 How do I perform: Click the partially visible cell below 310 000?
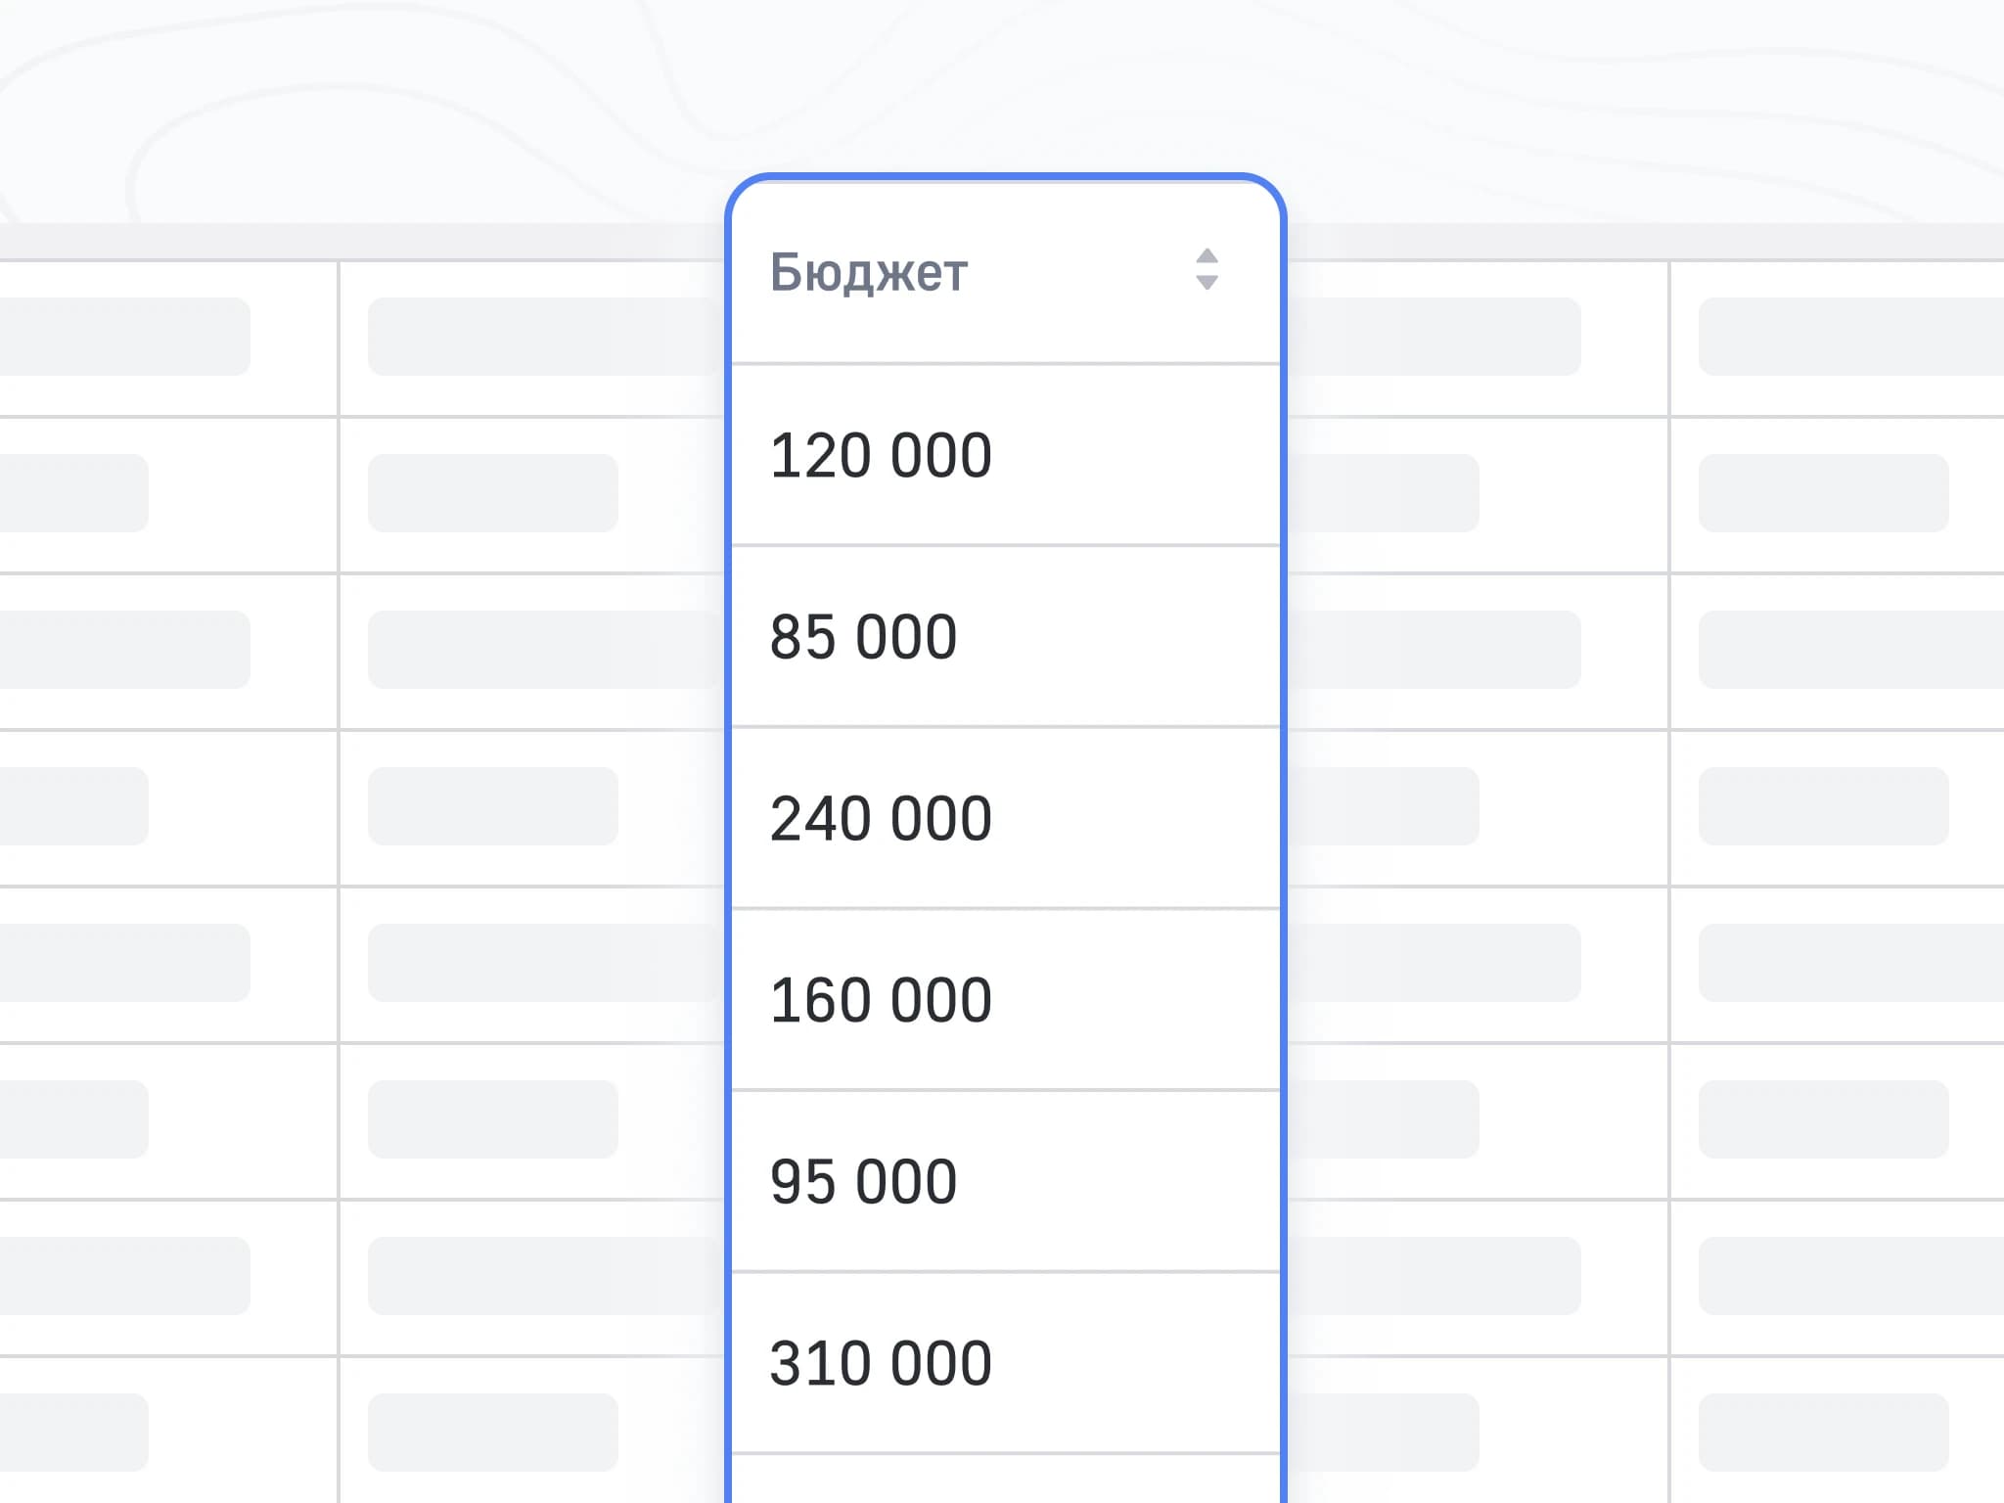click(x=1006, y=1480)
